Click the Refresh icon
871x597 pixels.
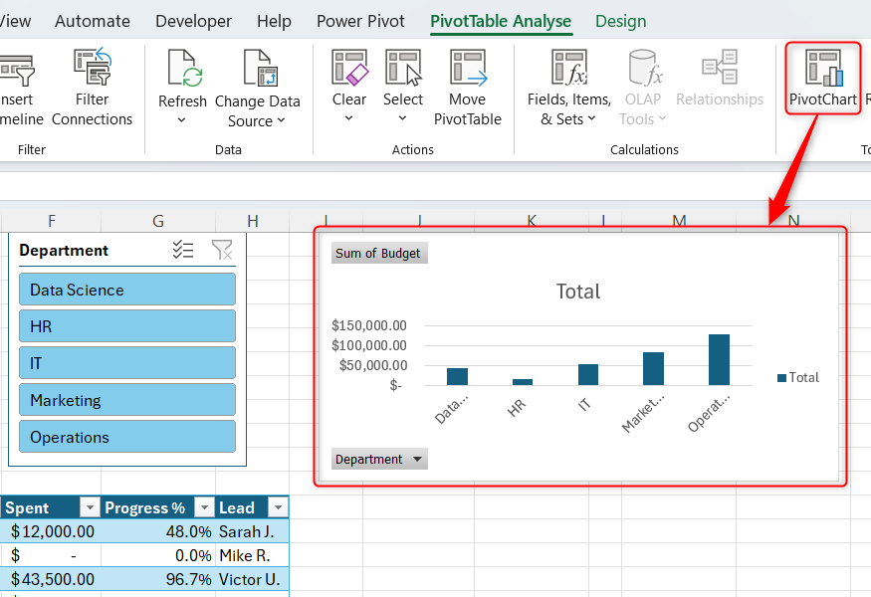184,68
